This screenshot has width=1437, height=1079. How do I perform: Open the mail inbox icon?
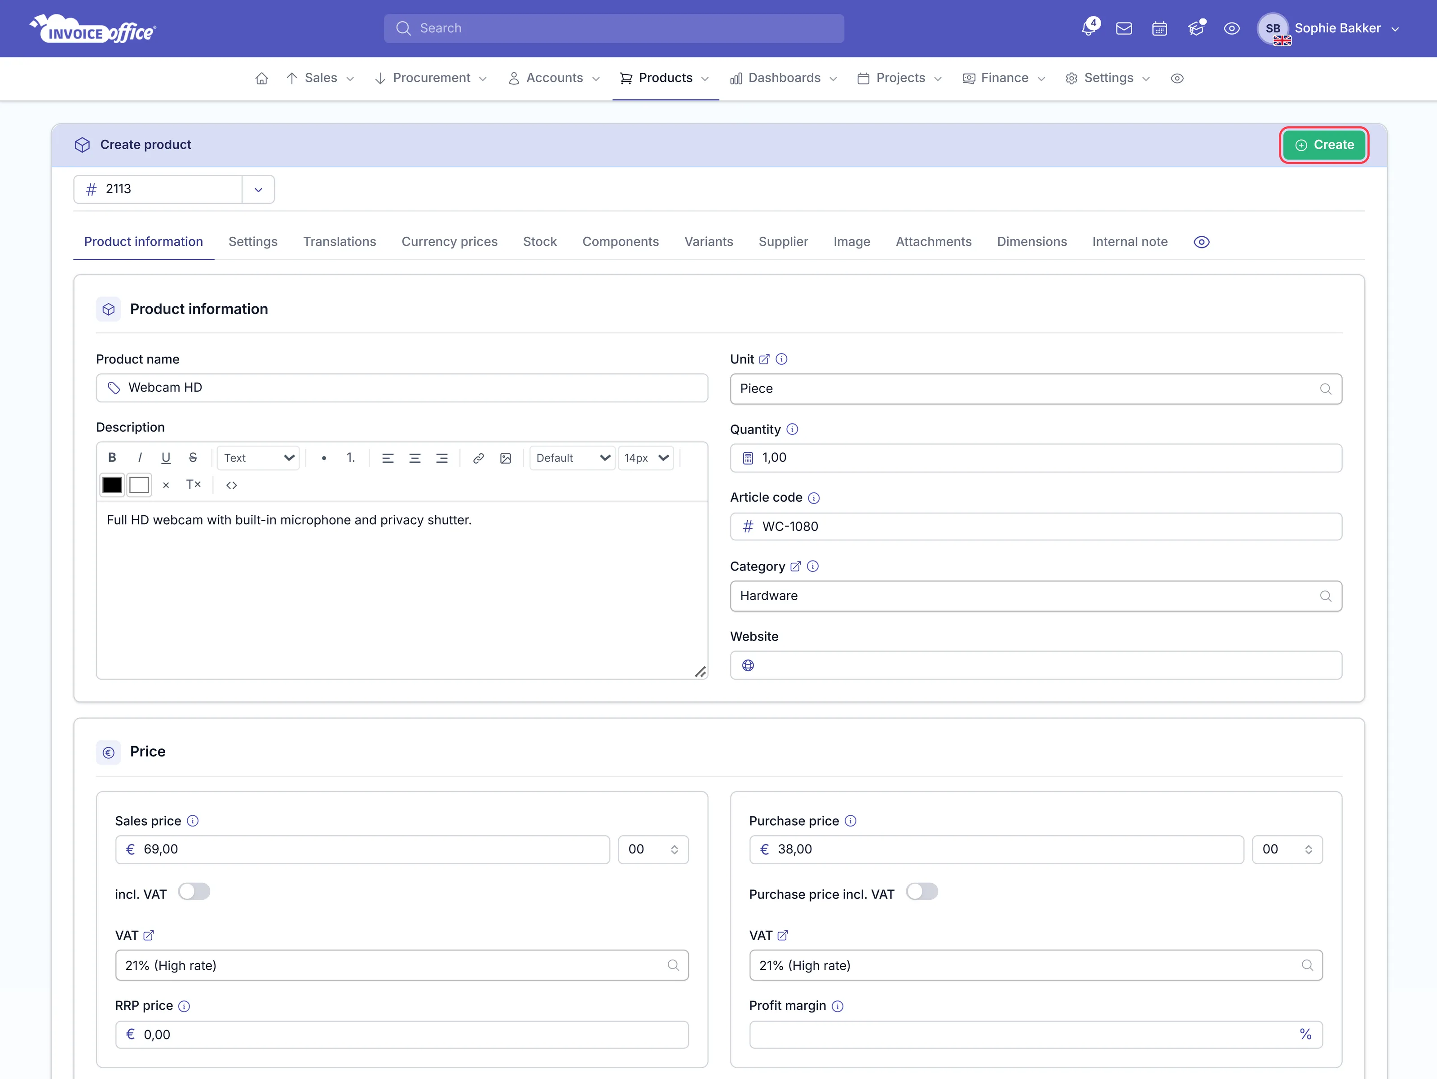click(x=1124, y=29)
